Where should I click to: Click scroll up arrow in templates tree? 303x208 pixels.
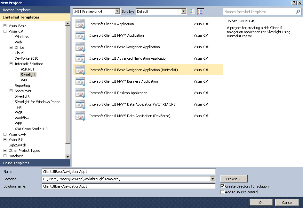click(68, 24)
